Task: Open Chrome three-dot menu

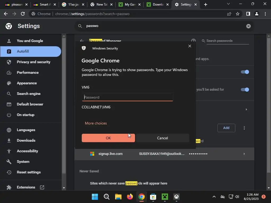Action: click(x=265, y=14)
